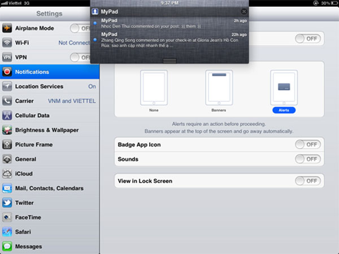Open the Notifications settings row
The image size is (339, 254).
[x=50, y=72]
